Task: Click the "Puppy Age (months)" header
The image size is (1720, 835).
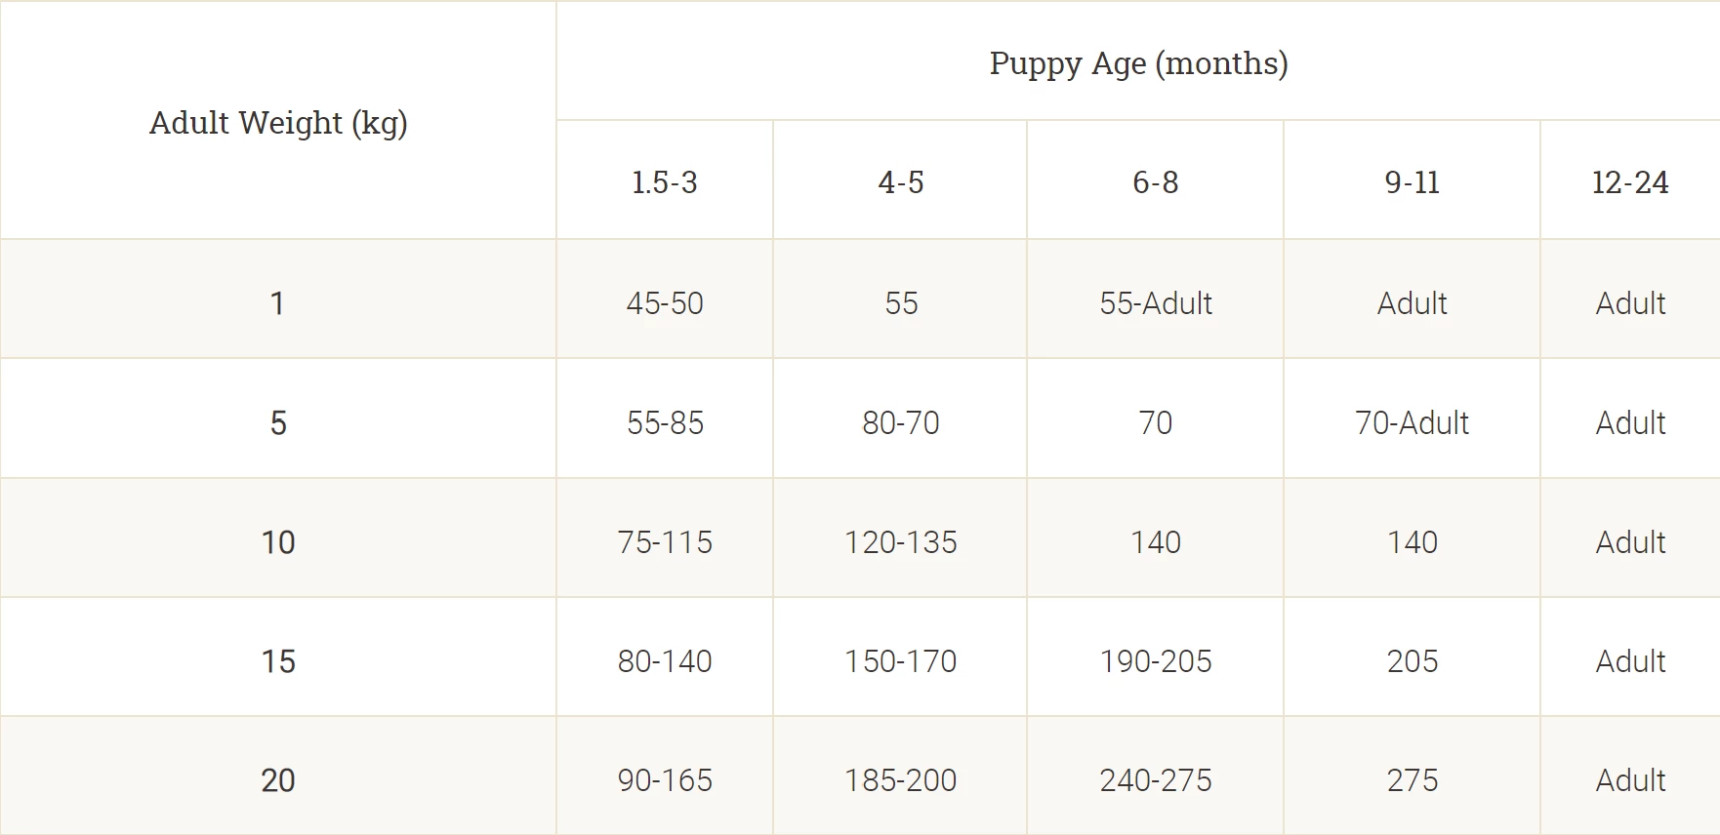Action: click(x=1138, y=63)
